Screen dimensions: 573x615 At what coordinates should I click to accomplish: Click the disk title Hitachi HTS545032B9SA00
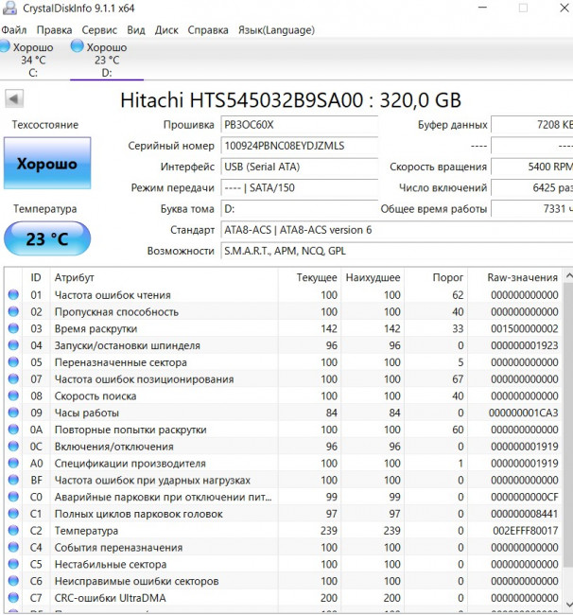pos(290,100)
